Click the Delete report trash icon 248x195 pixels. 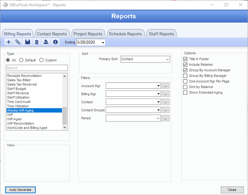pos(37,42)
